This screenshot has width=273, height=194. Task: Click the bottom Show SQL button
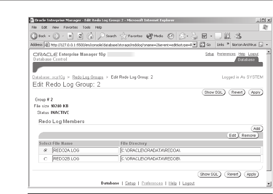click(209, 174)
